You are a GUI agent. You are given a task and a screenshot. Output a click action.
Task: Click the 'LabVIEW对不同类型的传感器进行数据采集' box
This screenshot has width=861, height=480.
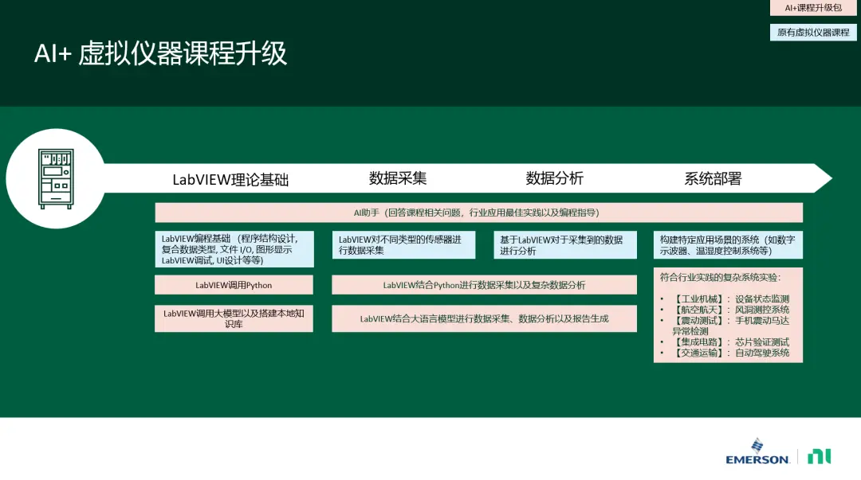[403, 244]
